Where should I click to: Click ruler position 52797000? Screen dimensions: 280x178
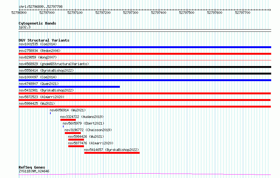point(47,13)
